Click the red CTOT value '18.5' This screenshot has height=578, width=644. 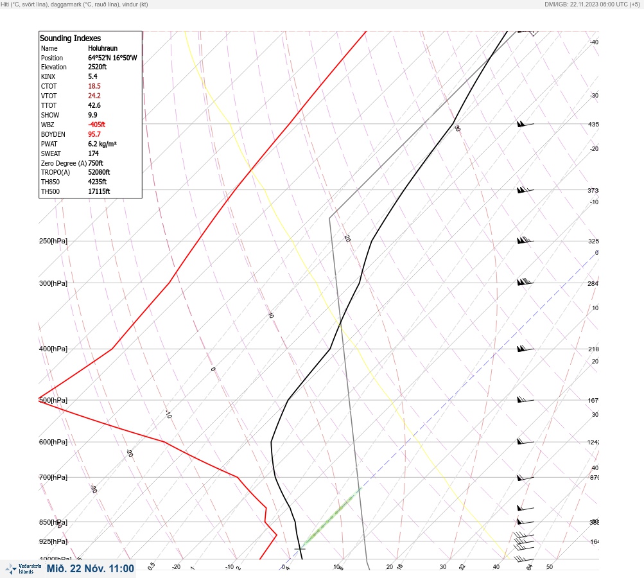tap(94, 86)
